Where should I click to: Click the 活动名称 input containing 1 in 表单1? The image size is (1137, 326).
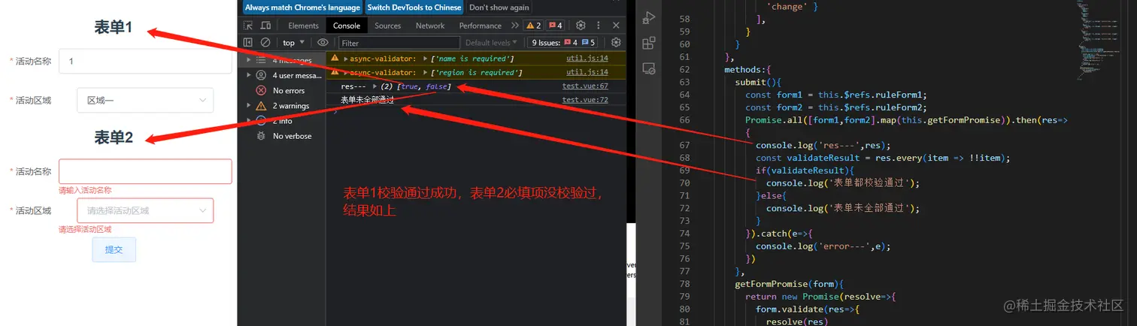pyautogui.click(x=145, y=61)
